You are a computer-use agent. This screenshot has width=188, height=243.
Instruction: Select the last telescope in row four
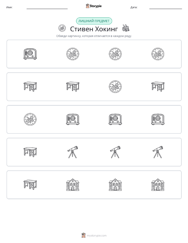tap(158, 152)
